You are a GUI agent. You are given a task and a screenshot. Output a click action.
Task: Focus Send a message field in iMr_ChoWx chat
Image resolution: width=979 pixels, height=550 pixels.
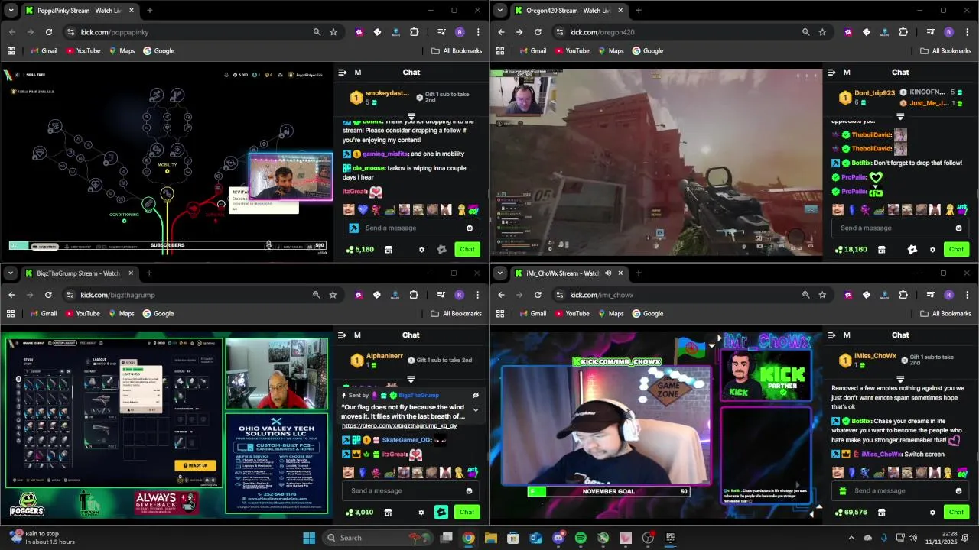click(901, 491)
